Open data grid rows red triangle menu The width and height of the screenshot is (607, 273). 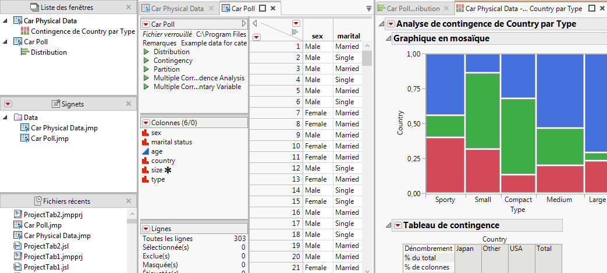pos(257,37)
